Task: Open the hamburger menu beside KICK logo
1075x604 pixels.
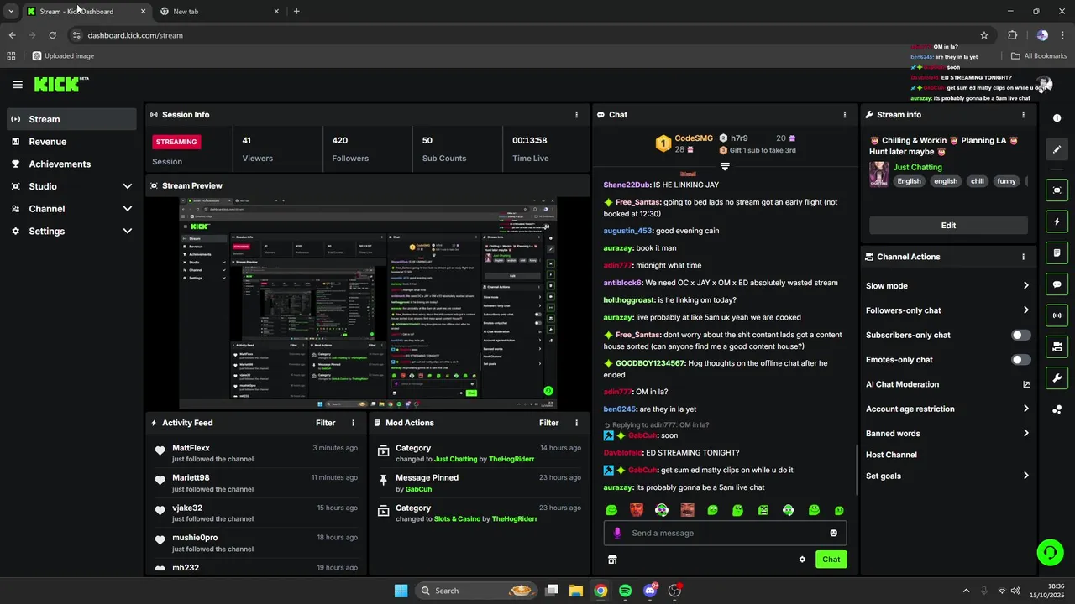Action: click(18, 85)
